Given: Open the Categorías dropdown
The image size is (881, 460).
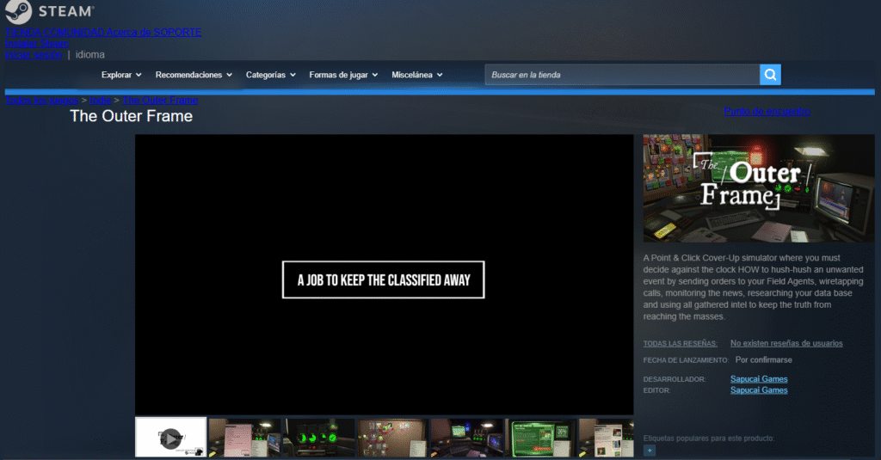Looking at the screenshot, I should (x=270, y=75).
